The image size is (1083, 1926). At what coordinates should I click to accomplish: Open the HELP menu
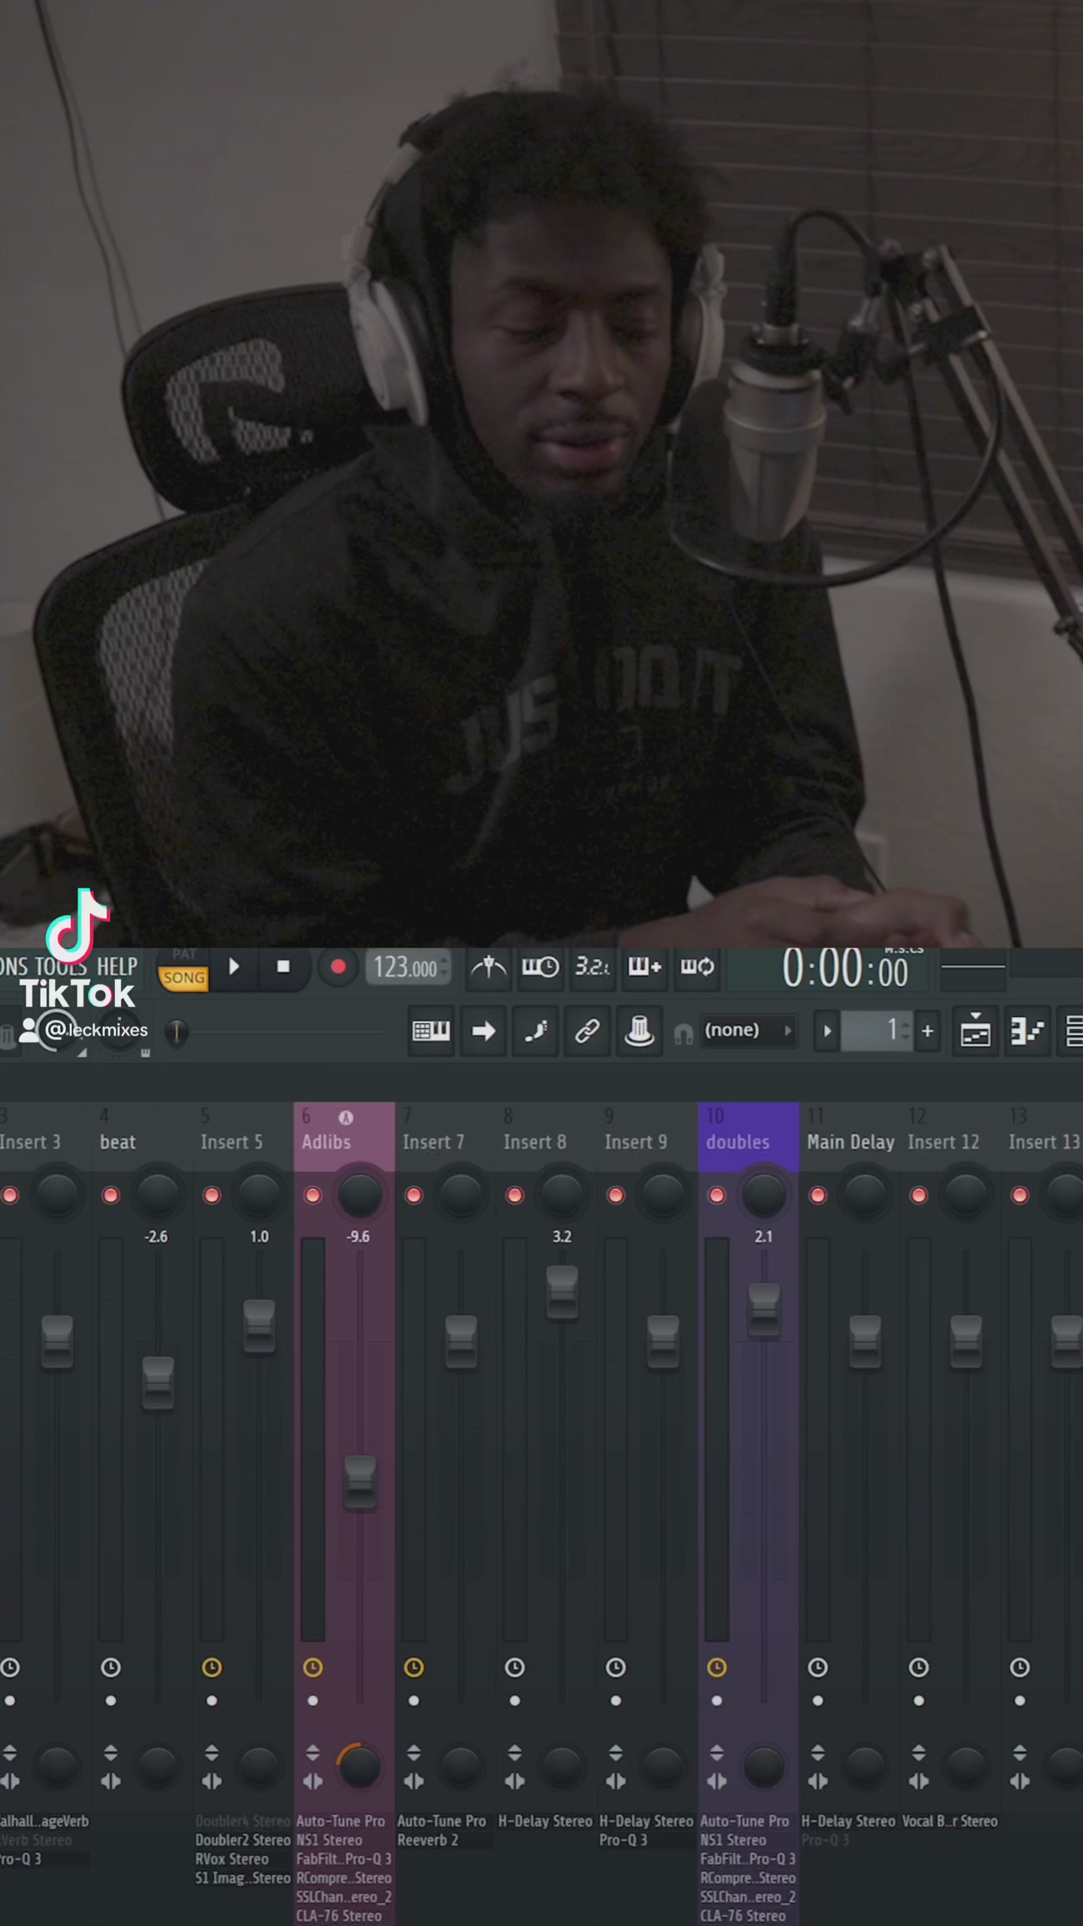pos(117,967)
